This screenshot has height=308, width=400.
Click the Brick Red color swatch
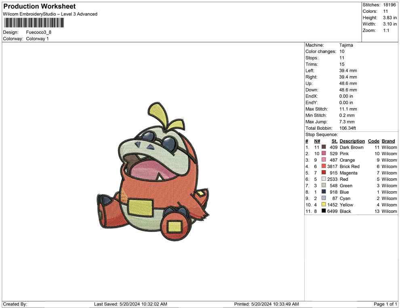coord(324,166)
